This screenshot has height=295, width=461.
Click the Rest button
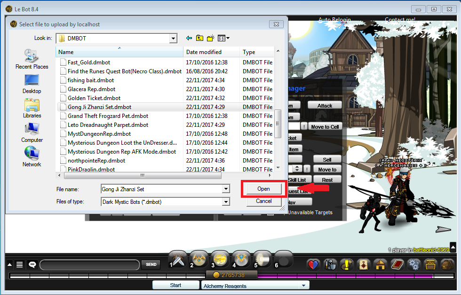pos(327,179)
